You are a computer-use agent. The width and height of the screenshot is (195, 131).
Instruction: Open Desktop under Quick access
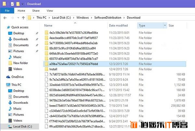click(16, 33)
